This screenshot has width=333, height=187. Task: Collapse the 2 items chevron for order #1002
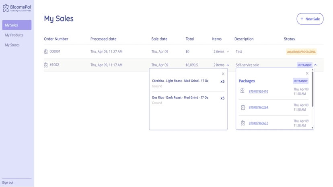coord(228,65)
